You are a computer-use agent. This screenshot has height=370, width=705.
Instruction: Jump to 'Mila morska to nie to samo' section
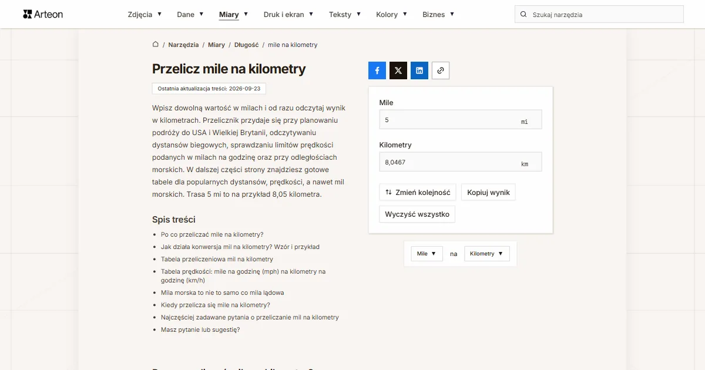pos(223,292)
